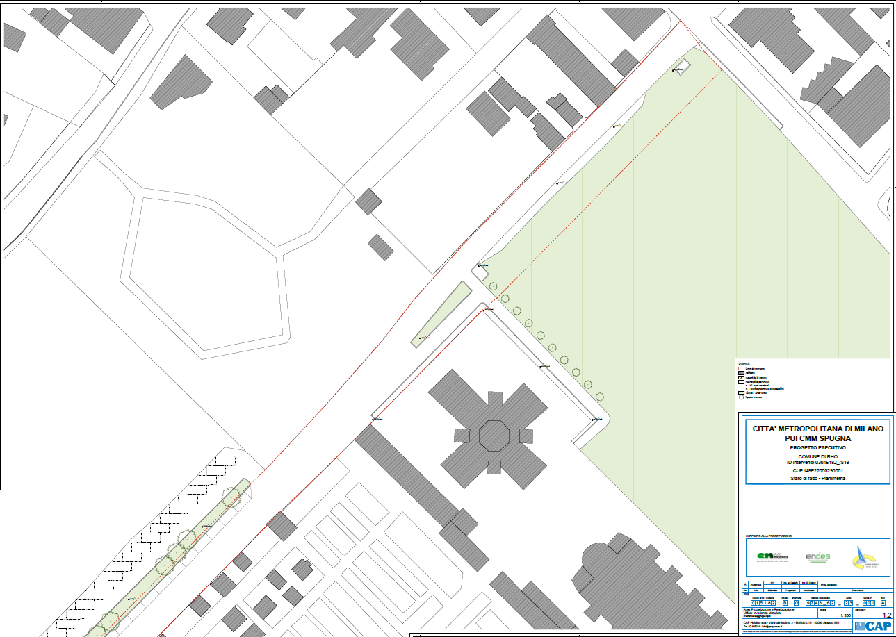This screenshot has height=637, width=896.
Task: Click the CUP I48E22000290001 code
Action: tap(817, 470)
